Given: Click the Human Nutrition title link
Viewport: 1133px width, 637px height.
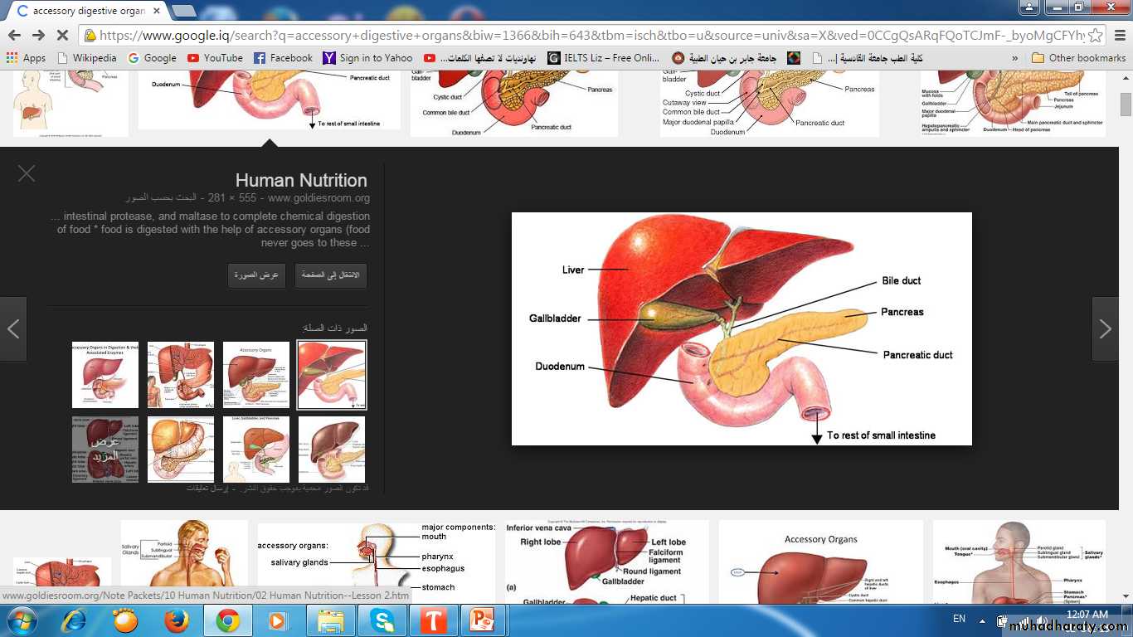Looking at the screenshot, I should pyautogui.click(x=300, y=180).
